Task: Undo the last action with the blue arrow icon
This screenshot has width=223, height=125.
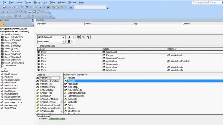Action: click(x=26, y=7)
